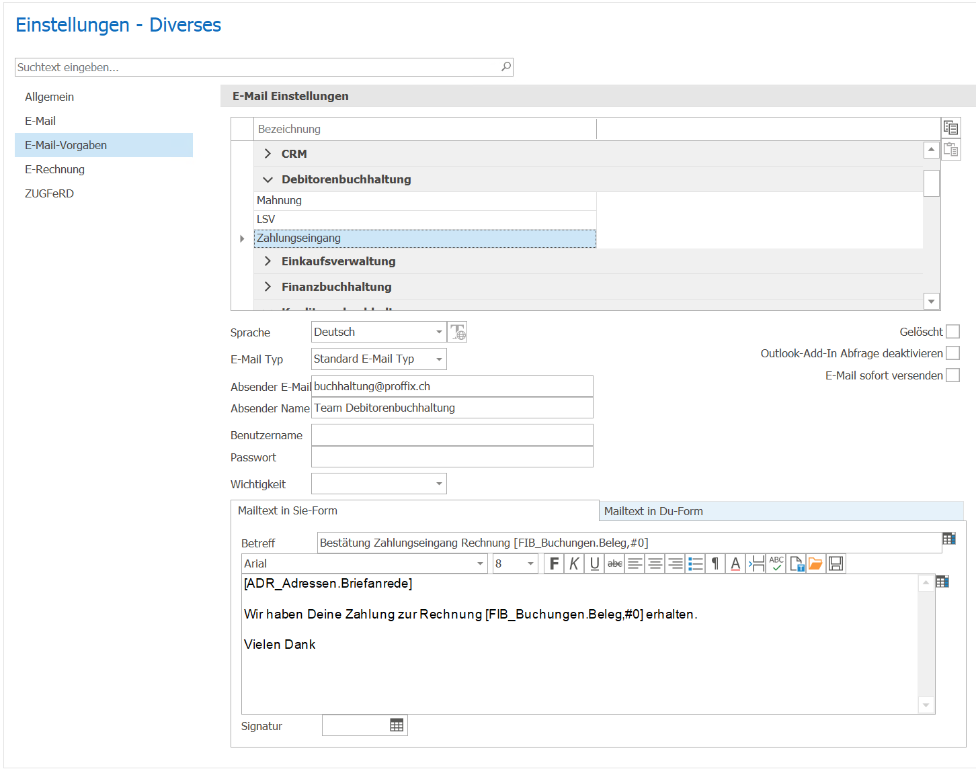
Task: Click the translation icon next to Sprache
Action: point(458,332)
